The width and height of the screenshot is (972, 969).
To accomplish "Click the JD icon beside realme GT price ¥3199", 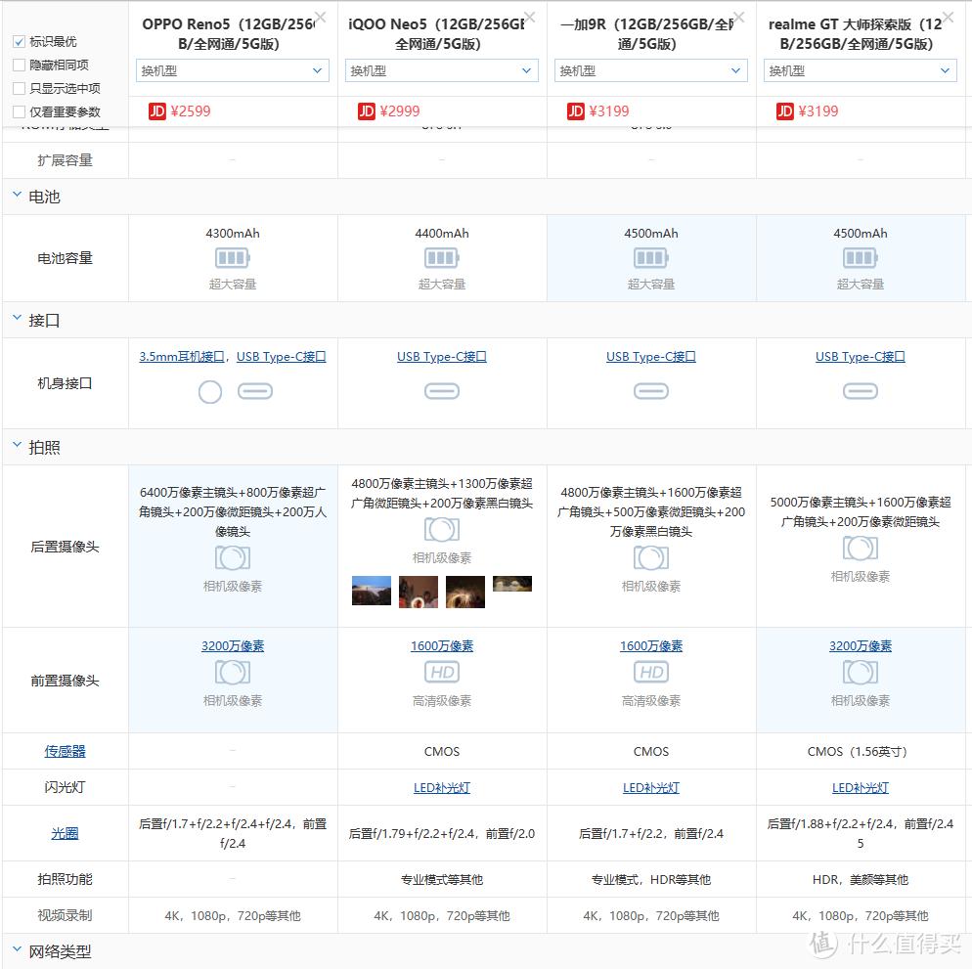I will coord(784,111).
